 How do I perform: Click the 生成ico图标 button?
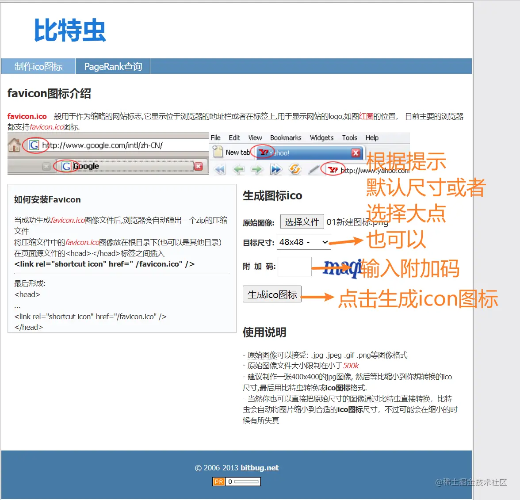272,294
